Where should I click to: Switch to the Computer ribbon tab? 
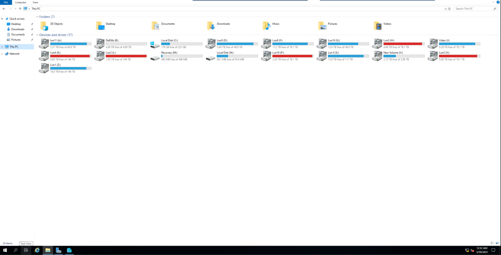(x=21, y=2)
